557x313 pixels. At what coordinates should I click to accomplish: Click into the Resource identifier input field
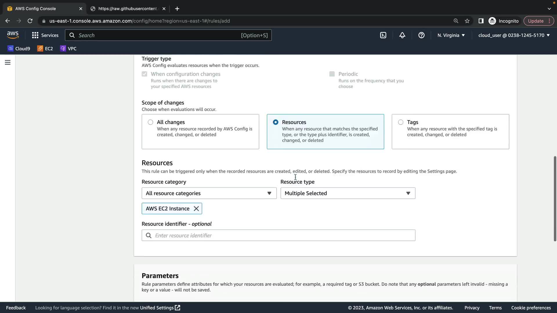tap(278, 235)
